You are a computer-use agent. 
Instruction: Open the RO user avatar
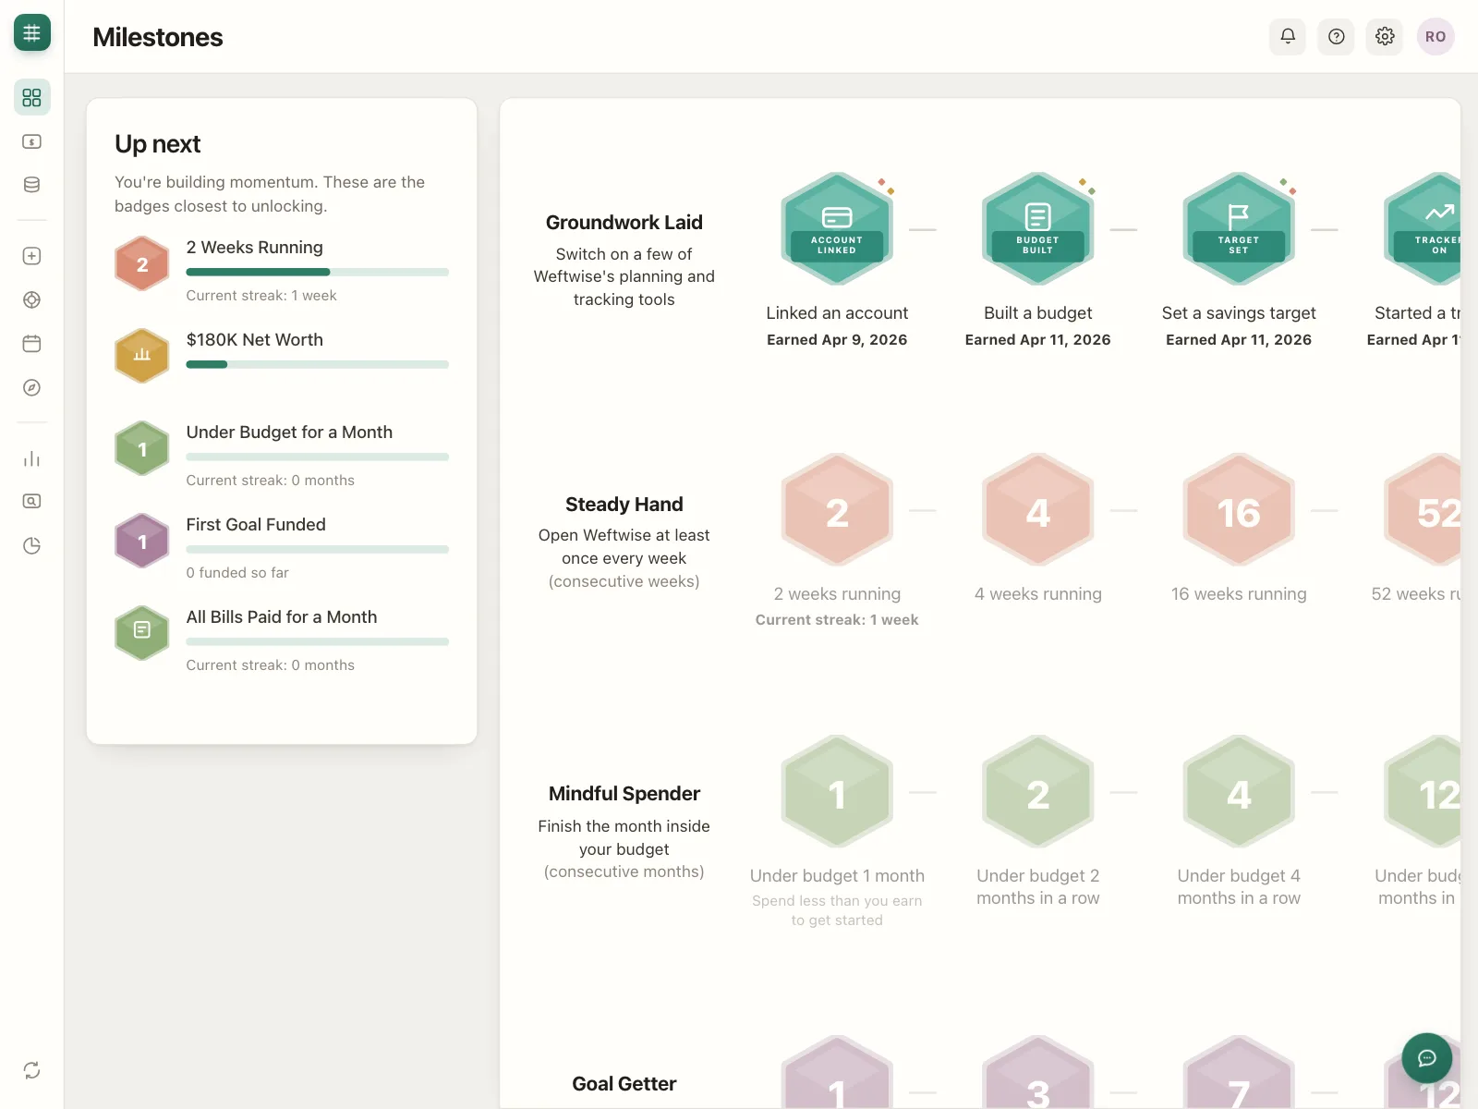(1436, 37)
